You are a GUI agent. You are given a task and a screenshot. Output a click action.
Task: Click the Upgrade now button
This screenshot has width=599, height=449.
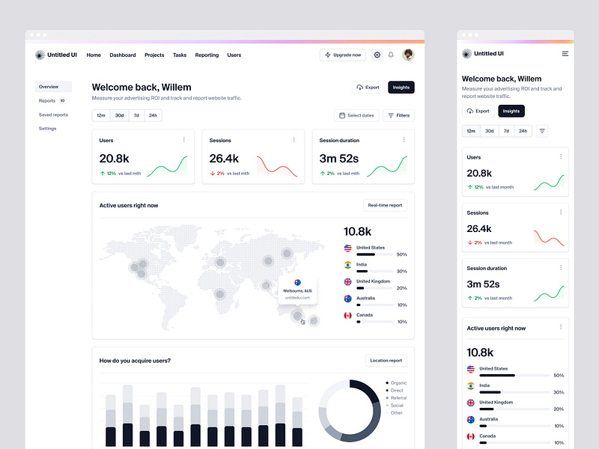(x=343, y=55)
